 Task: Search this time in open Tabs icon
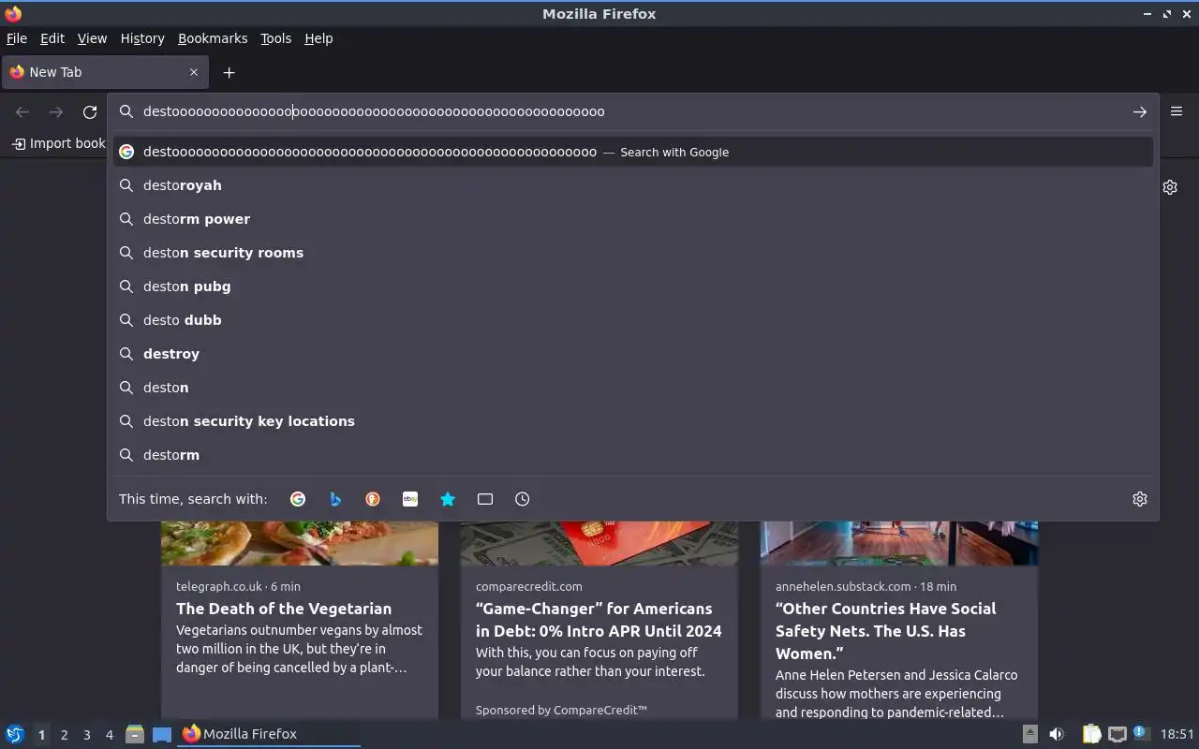coord(485,499)
